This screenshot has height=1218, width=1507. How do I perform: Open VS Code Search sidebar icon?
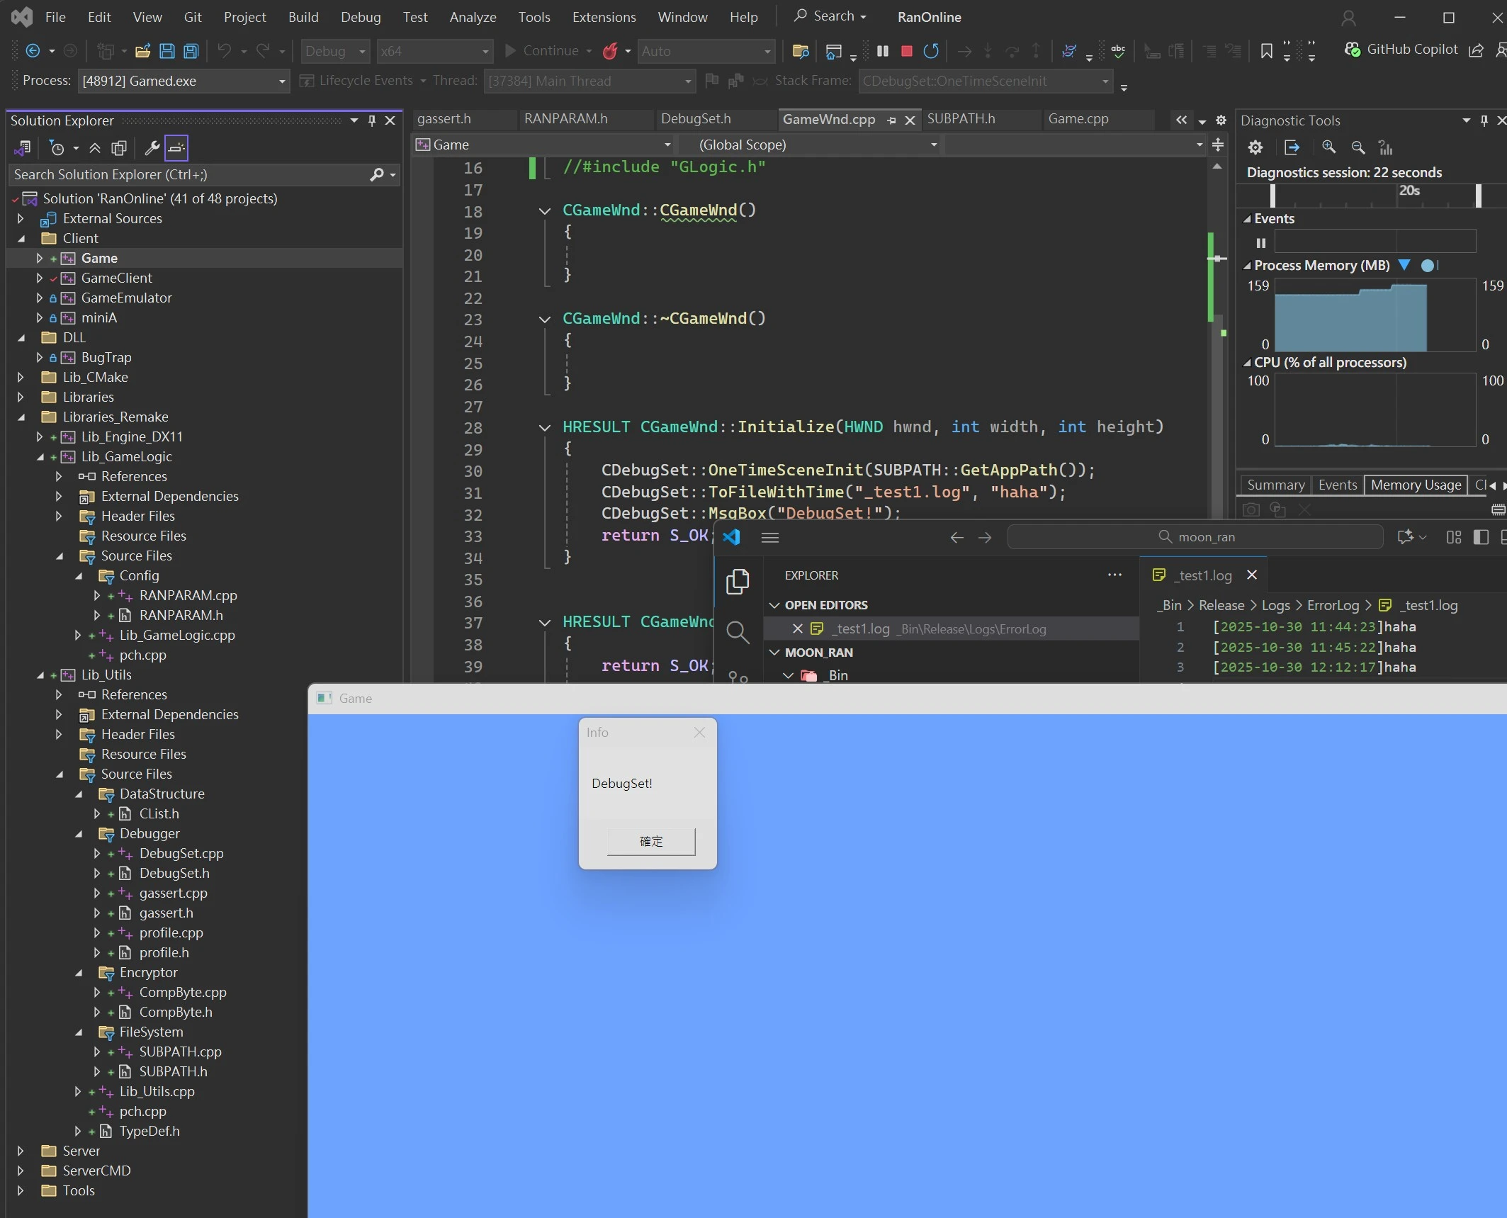[x=738, y=632]
